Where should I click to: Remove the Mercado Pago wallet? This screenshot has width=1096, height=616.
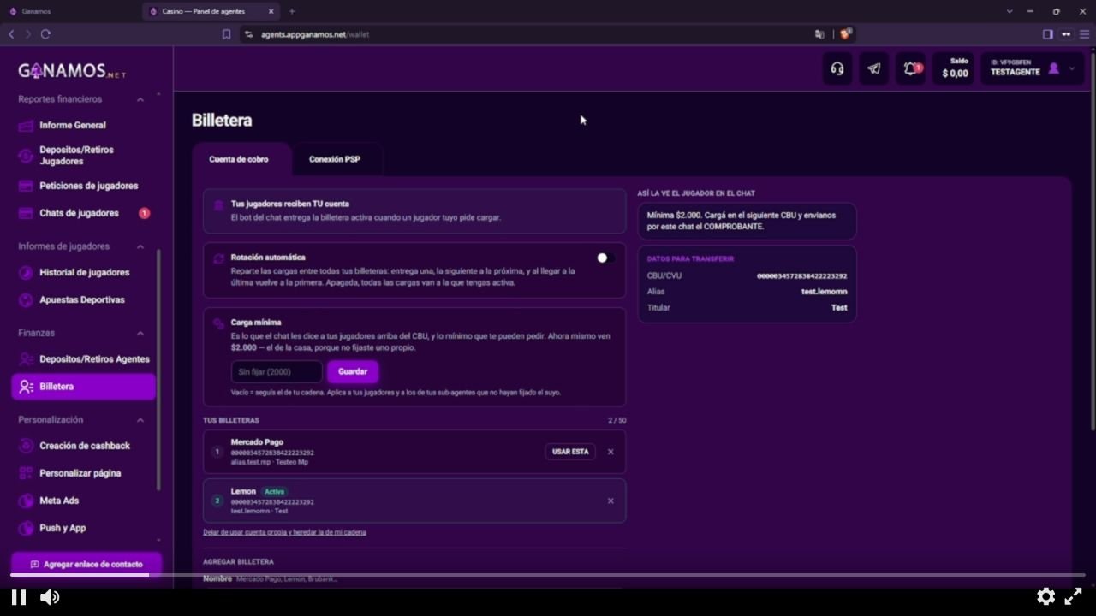(611, 452)
